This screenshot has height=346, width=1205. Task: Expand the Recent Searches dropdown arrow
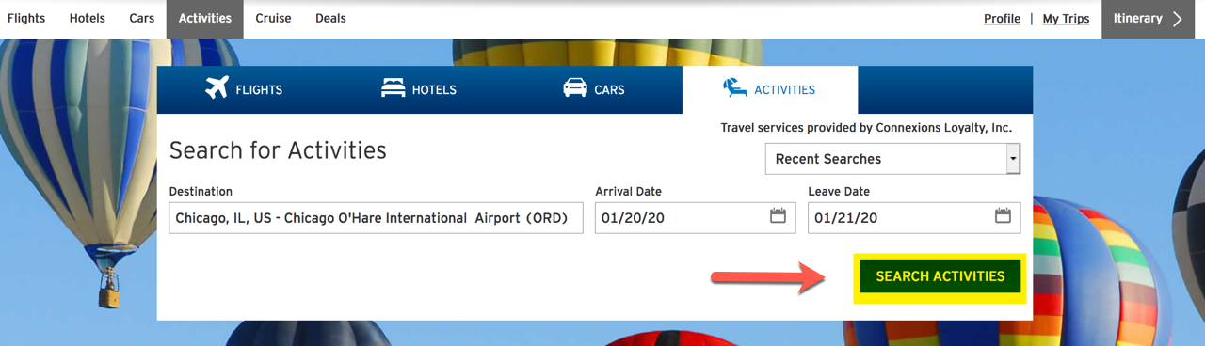[1013, 159]
